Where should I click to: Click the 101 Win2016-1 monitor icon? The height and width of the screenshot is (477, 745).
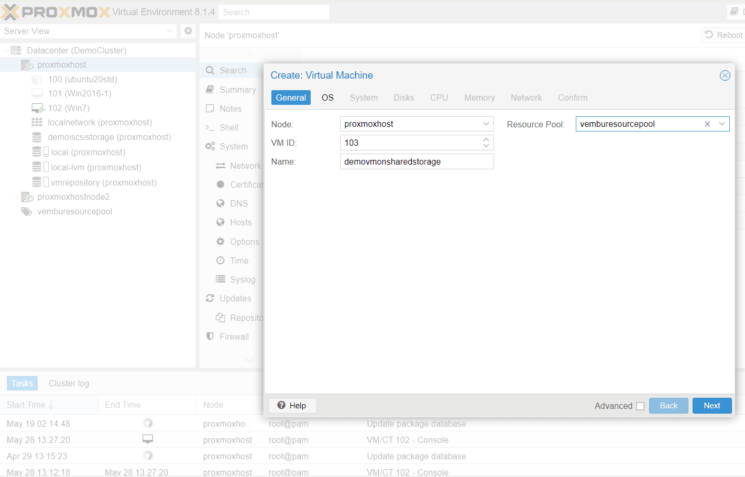point(37,94)
